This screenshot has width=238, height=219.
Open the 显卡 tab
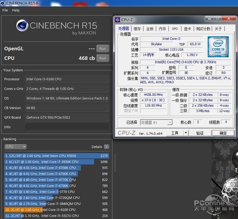pyautogui.click(x=188, y=29)
